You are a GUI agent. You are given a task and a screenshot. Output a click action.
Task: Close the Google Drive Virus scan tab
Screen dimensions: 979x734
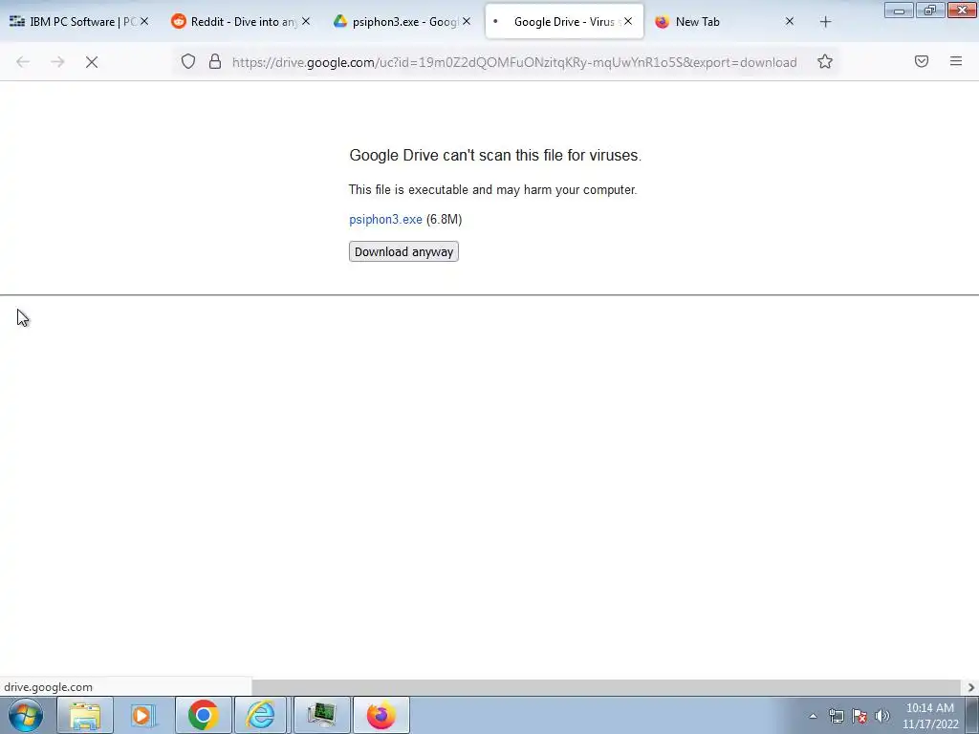pos(628,21)
